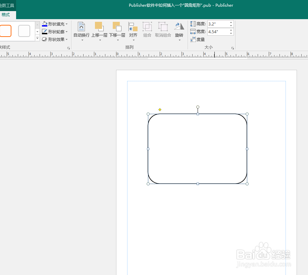Viewport: 308px width, 275px height.
Task: Click Bring Forward (上移一层) icon
Action: pyautogui.click(x=99, y=27)
